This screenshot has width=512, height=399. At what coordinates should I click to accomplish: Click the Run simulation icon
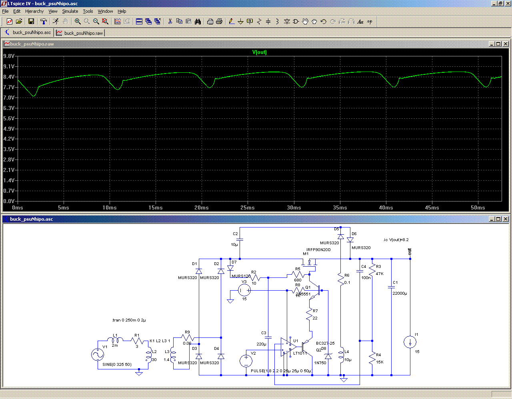56,22
